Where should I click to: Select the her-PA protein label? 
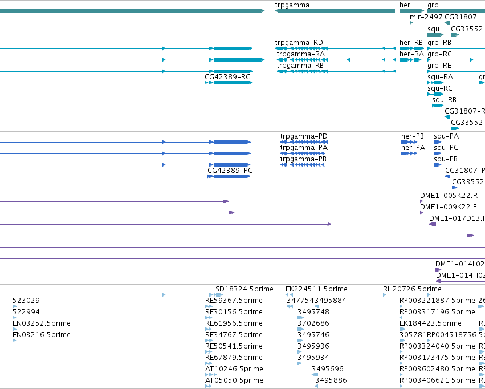coord(413,148)
